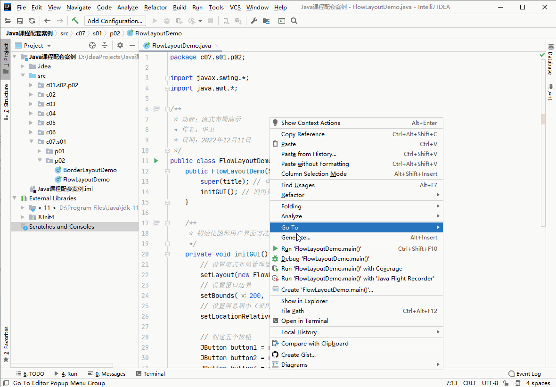This screenshot has height=387, width=556.
Task: Open the 4: Run tool window
Action: coord(65,373)
